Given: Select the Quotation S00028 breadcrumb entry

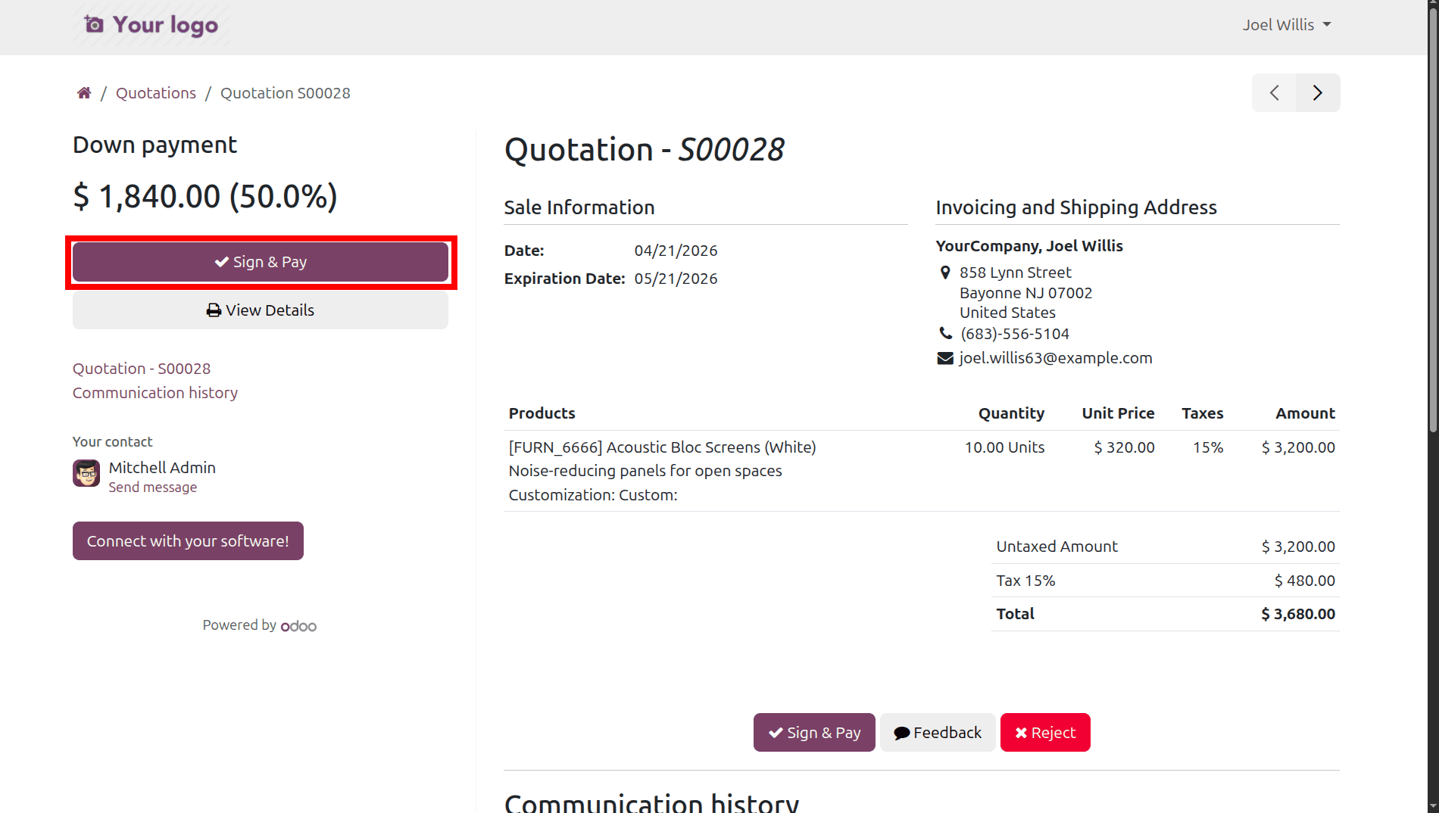Looking at the screenshot, I should 285,92.
